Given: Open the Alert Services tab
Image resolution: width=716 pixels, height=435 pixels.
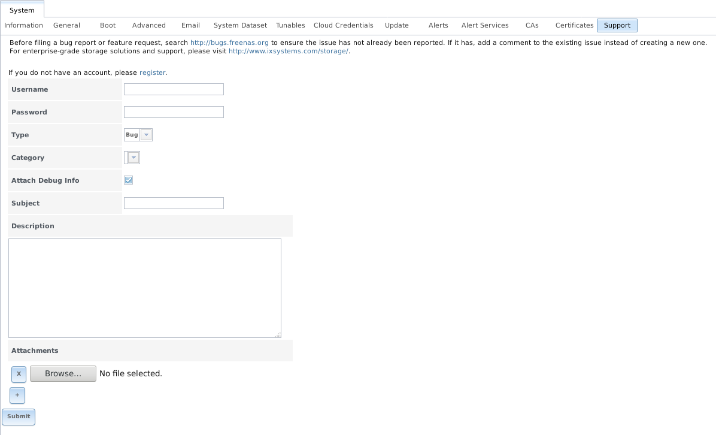Looking at the screenshot, I should click(484, 25).
